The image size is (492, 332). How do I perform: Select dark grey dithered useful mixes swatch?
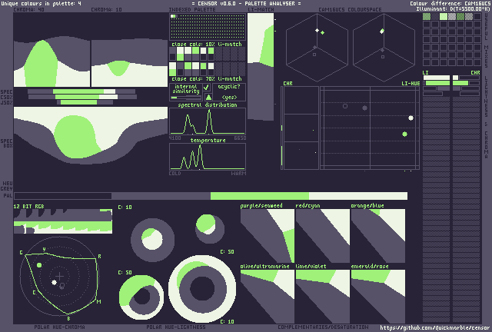435,17
